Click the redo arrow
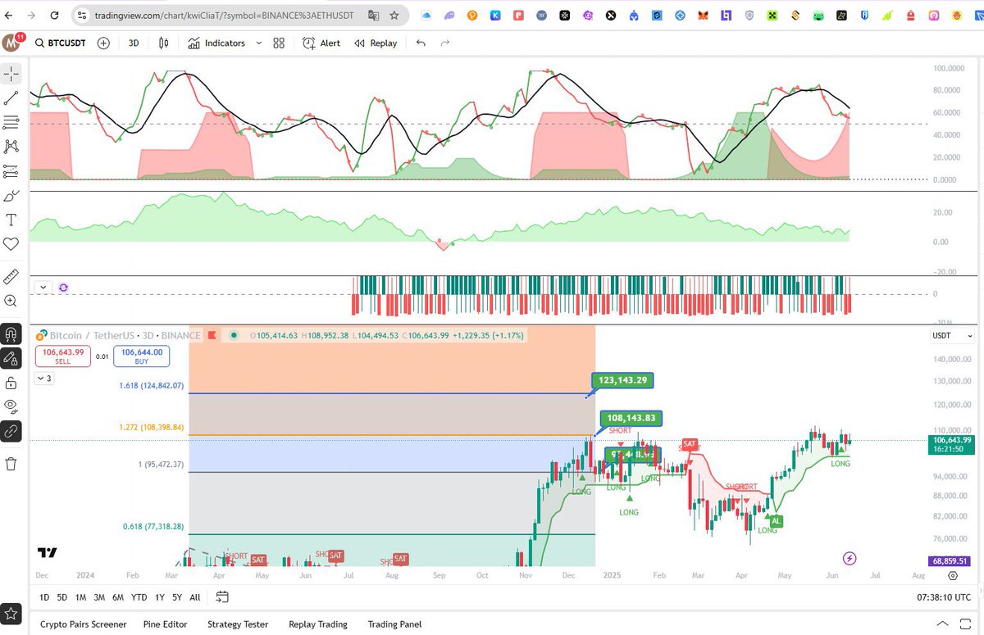The image size is (984, 635). tap(445, 43)
